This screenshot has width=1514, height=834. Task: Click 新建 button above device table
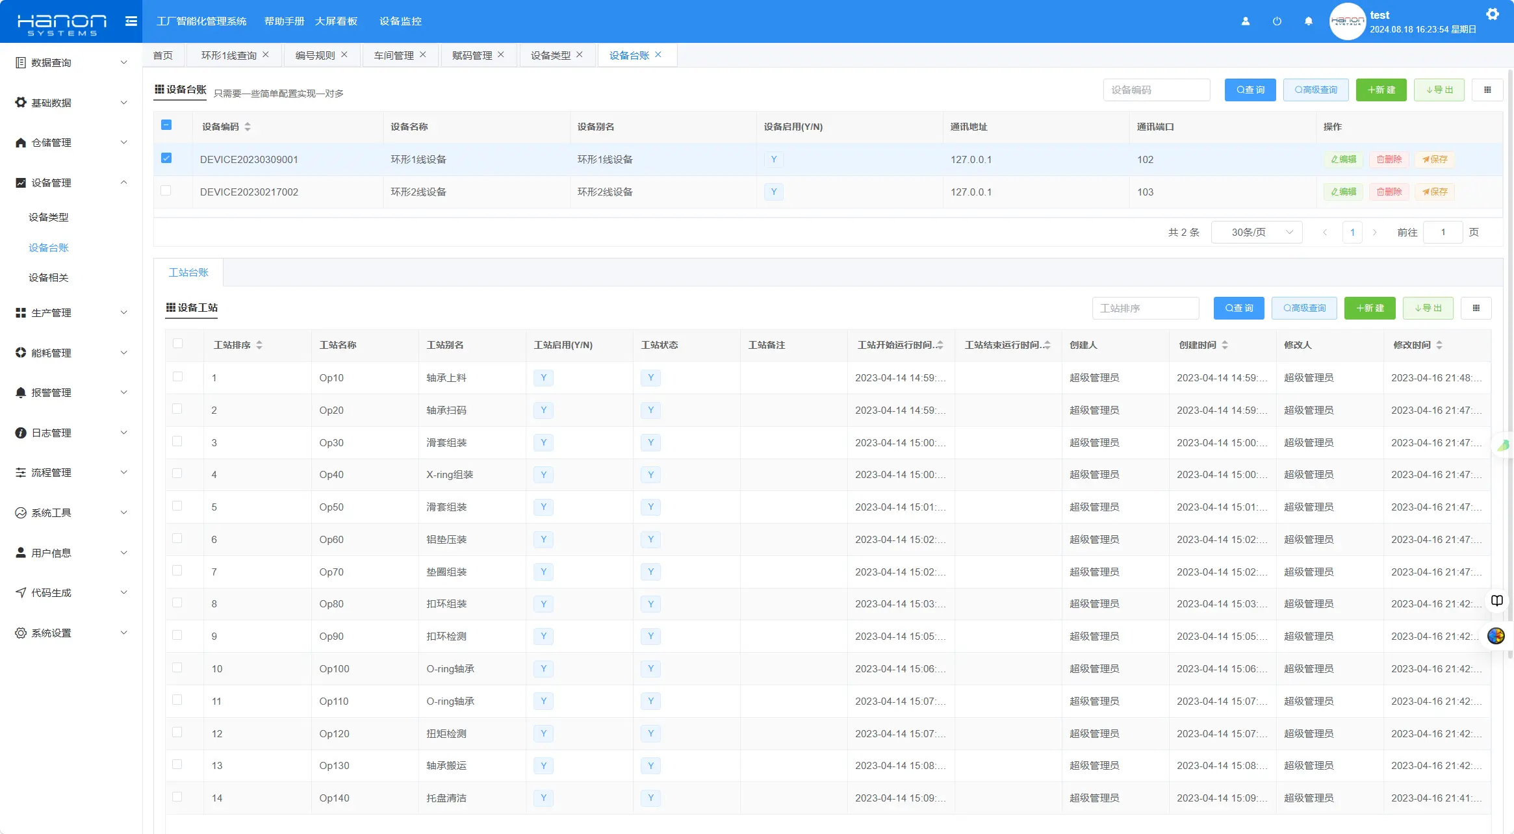(1381, 90)
